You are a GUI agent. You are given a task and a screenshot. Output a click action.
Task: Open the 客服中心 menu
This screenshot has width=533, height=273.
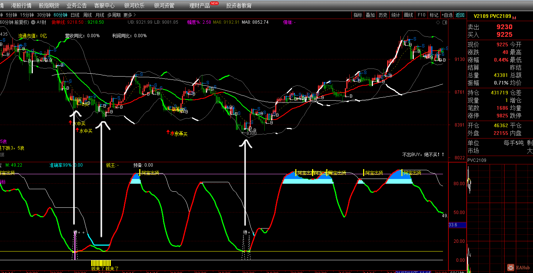coord(104,5)
